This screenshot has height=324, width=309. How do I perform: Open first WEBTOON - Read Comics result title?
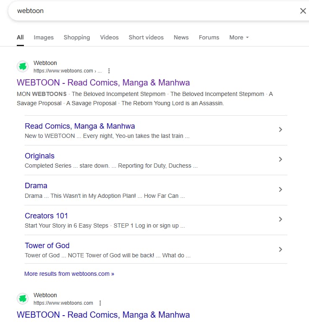103,83
